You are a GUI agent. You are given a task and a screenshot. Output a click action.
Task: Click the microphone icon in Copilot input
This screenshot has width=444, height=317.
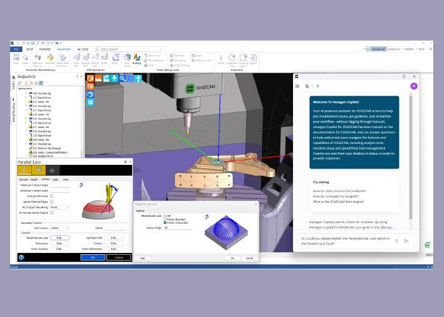(x=396, y=241)
